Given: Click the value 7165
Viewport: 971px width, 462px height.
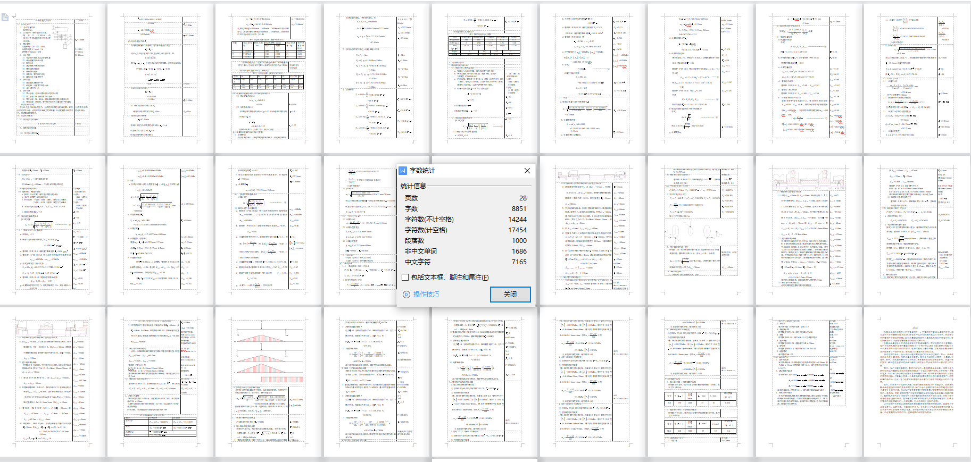Looking at the screenshot, I should [x=519, y=262].
